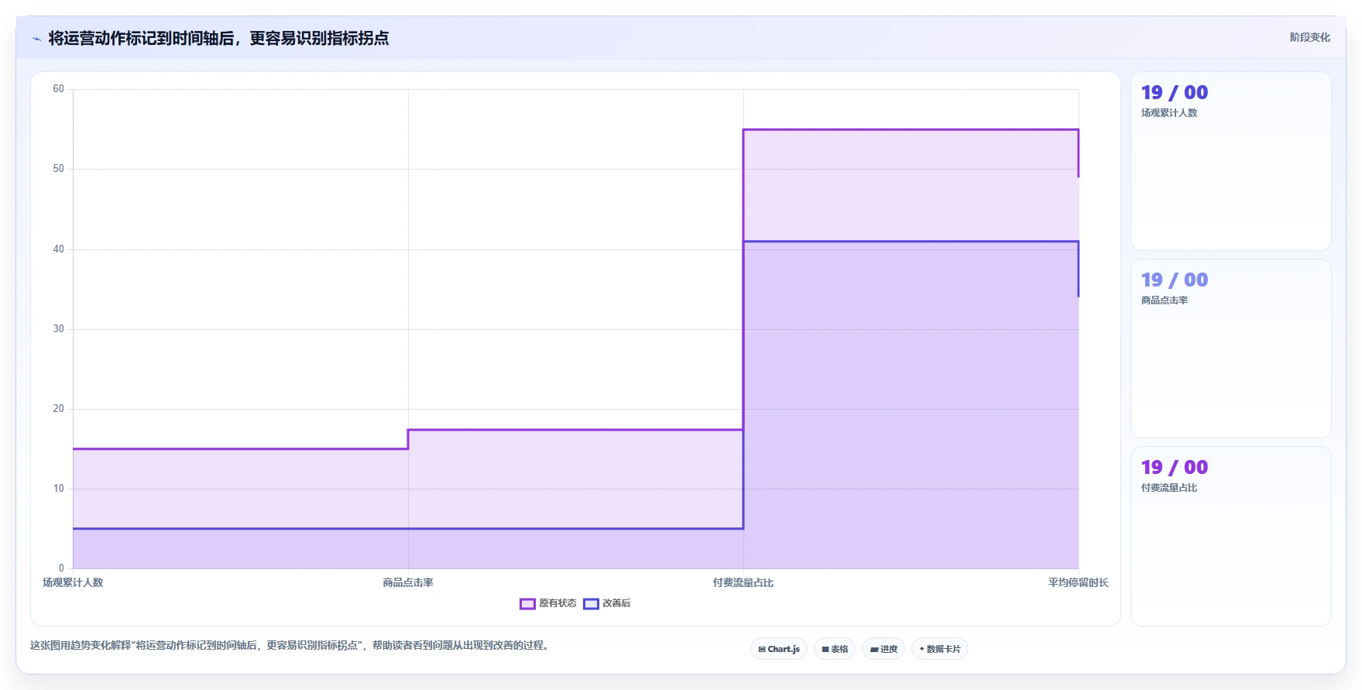Select the Chart.js pill tag
Screen dimensions: 1362x690
779,649
